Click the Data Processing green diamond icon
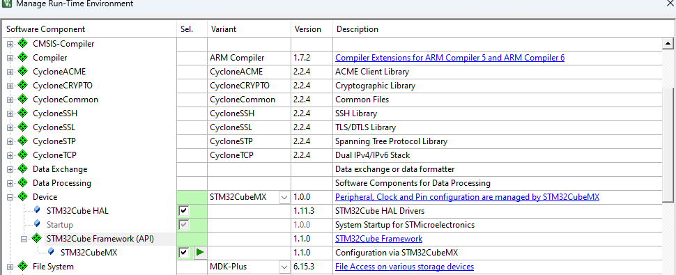 (x=23, y=183)
